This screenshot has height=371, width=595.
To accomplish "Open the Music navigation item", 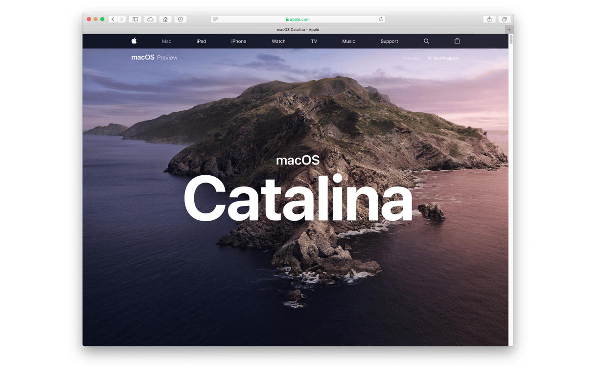I will point(348,41).
